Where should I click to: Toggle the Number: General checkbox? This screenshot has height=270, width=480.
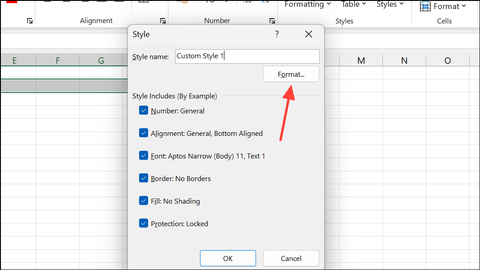(x=144, y=111)
